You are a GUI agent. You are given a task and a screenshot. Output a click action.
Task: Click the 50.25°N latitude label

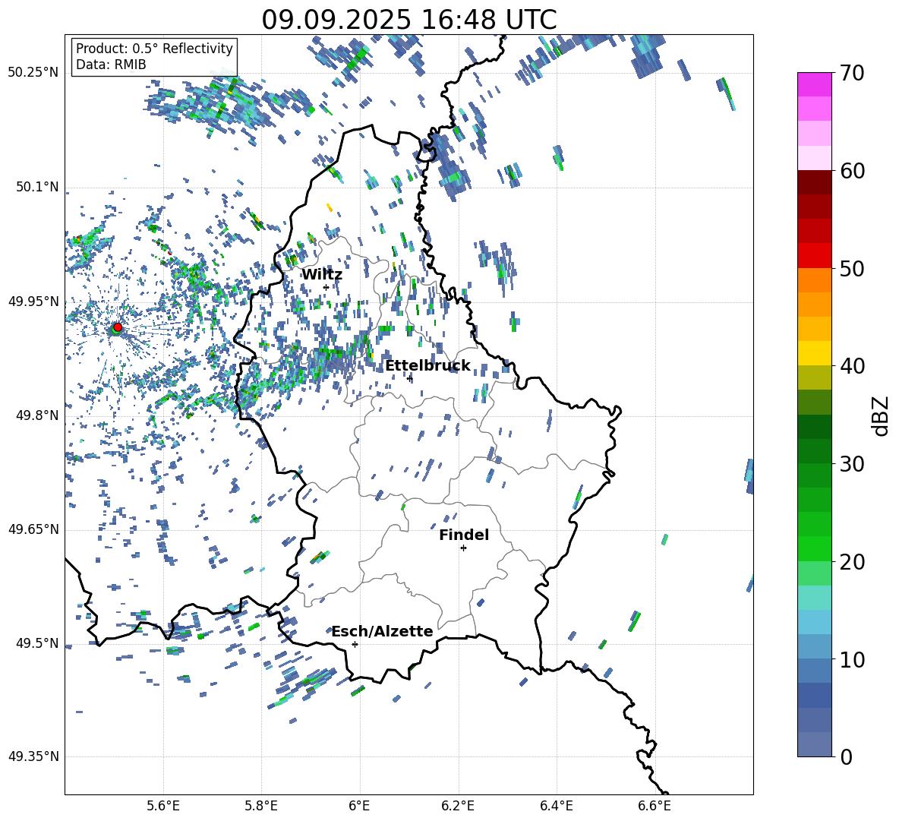33,73
